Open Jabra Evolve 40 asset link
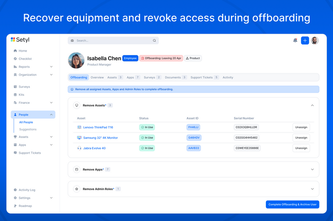Viewport: 333px width, 221px height. 94,148
